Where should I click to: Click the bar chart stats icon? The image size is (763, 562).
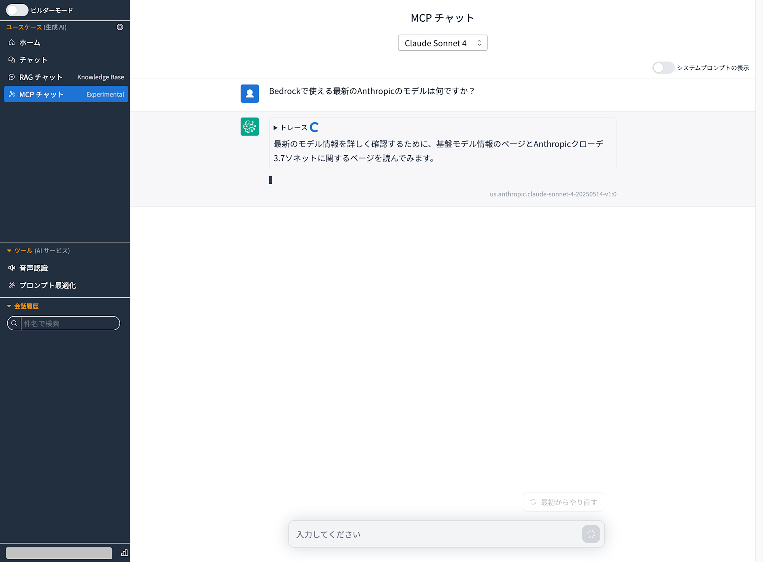click(x=124, y=553)
